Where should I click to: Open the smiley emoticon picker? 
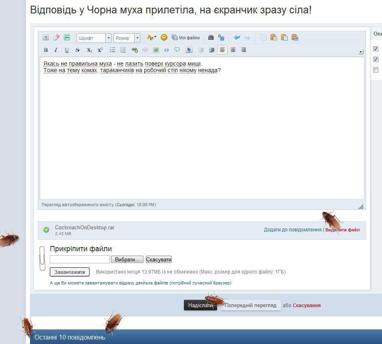pyautogui.click(x=164, y=37)
